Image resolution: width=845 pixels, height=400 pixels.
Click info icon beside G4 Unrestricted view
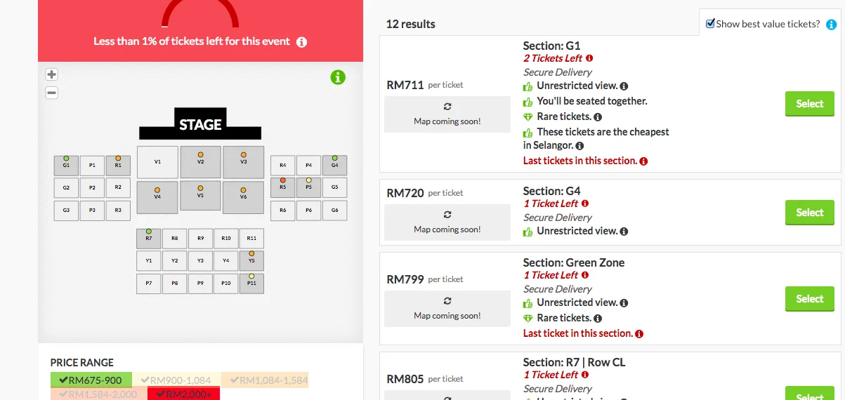[x=624, y=232]
